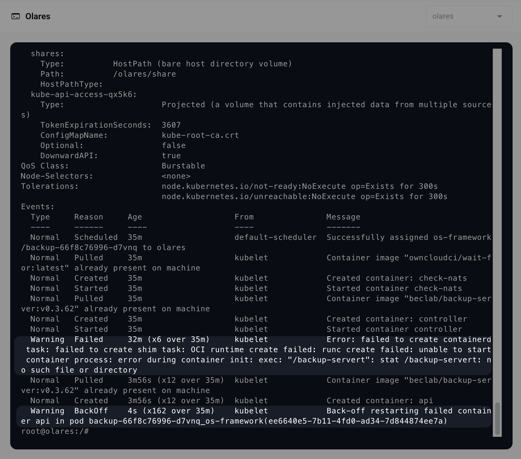Viewport: 521px width, 459px height.
Task: Click the Events: section heading
Action: (38, 207)
